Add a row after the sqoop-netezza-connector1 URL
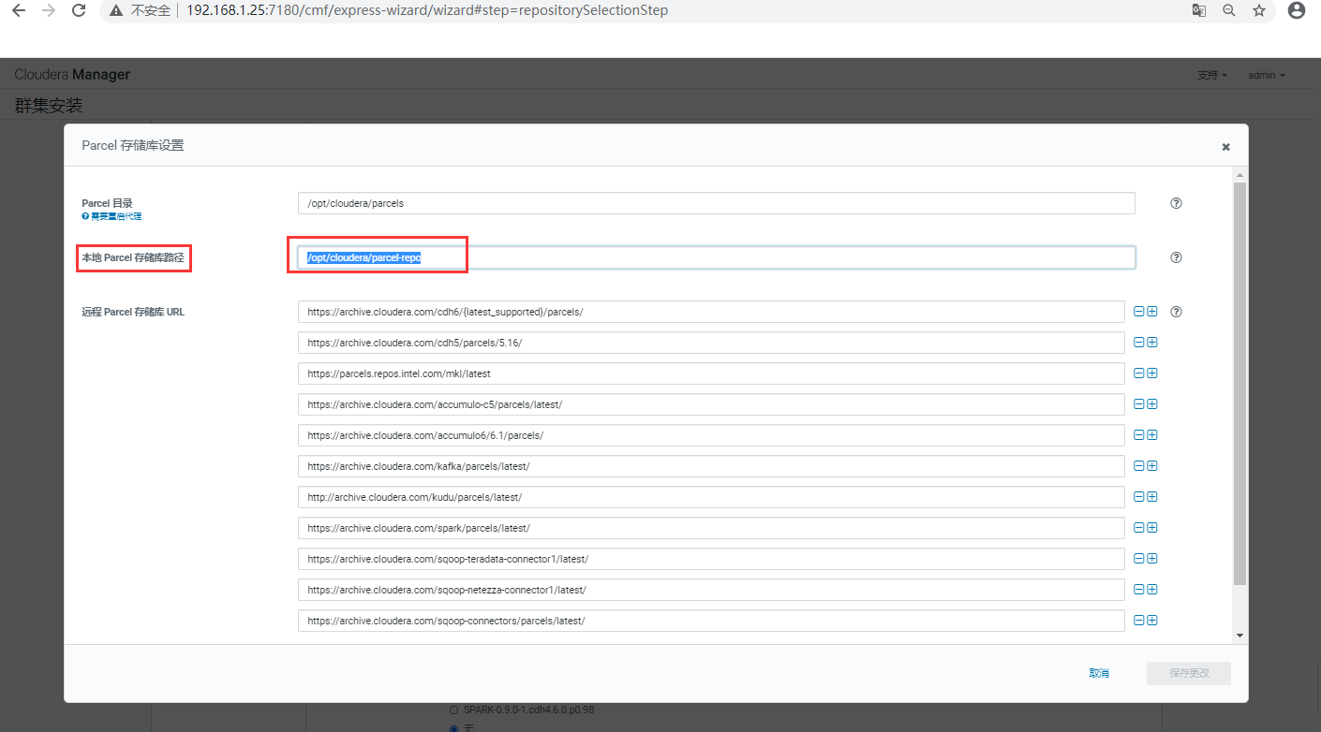Viewport: 1321px width, 732px height. [1152, 590]
